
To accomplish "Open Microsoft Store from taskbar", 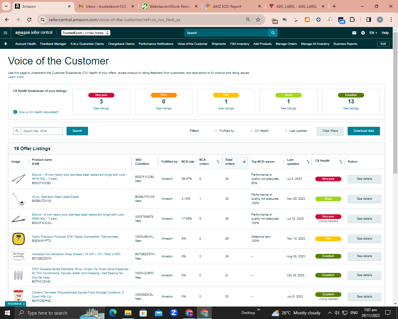I will click(x=143, y=313).
